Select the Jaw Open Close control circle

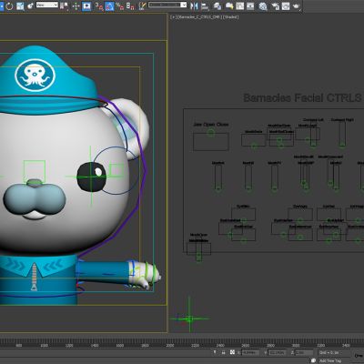pyautogui.click(x=211, y=133)
